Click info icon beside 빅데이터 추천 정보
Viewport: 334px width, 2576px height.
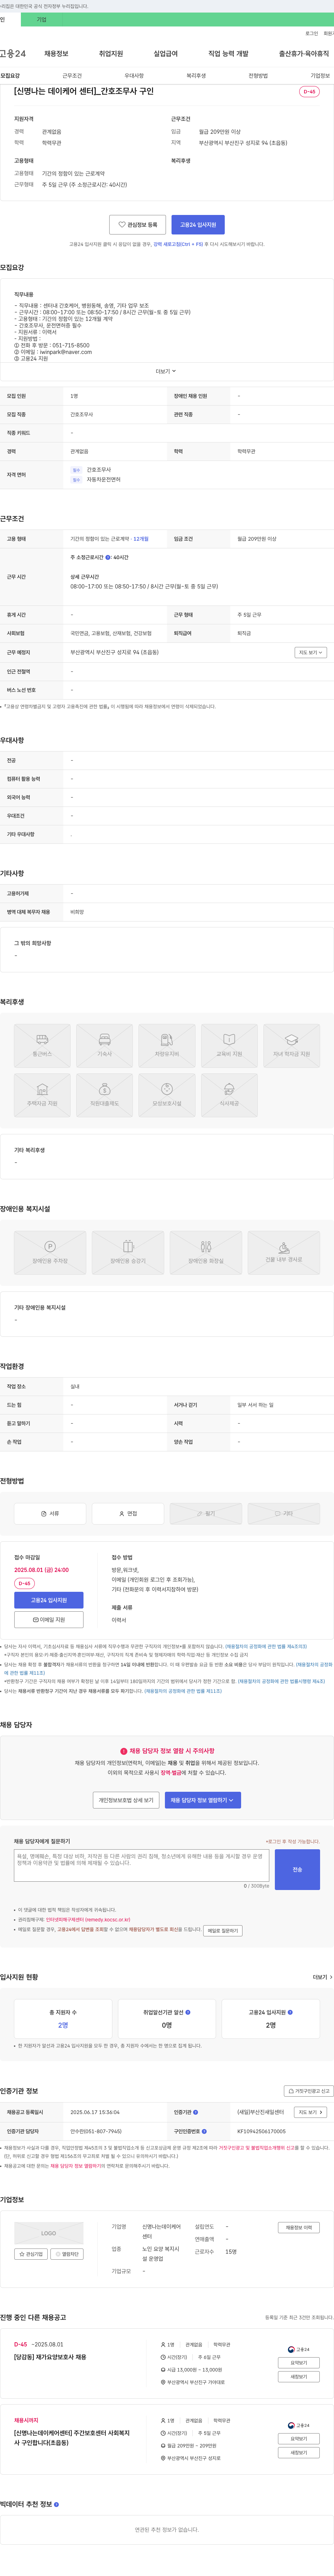click(x=56, y=2504)
